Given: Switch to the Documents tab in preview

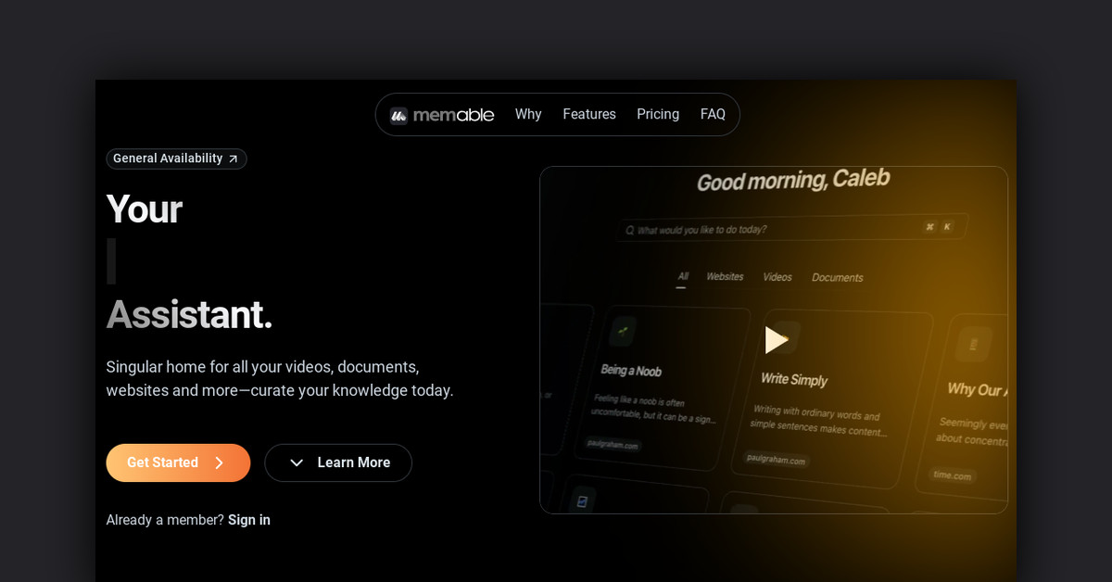Looking at the screenshot, I should tap(837, 277).
